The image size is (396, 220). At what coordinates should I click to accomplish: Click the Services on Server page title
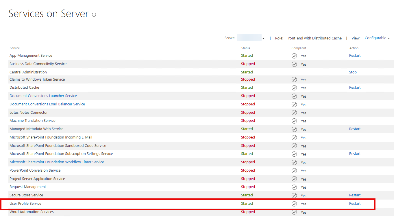click(x=49, y=14)
